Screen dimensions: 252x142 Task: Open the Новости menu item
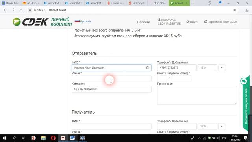coord(143,22)
